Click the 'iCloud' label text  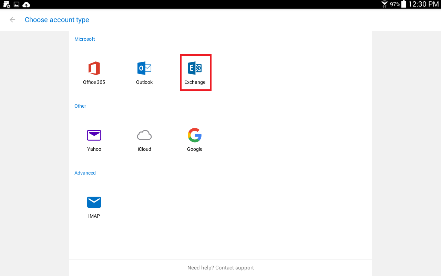[144, 149]
